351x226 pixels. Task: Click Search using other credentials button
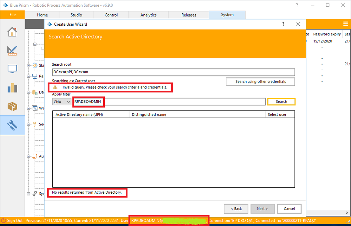pyautogui.click(x=260, y=82)
